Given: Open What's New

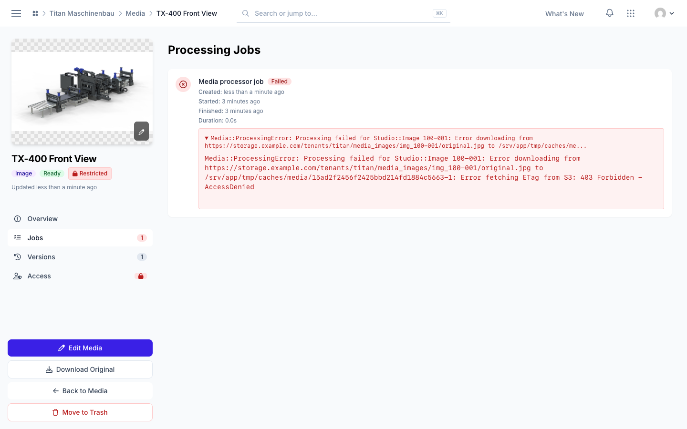Looking at the screenshot, I should pos(564,14).
